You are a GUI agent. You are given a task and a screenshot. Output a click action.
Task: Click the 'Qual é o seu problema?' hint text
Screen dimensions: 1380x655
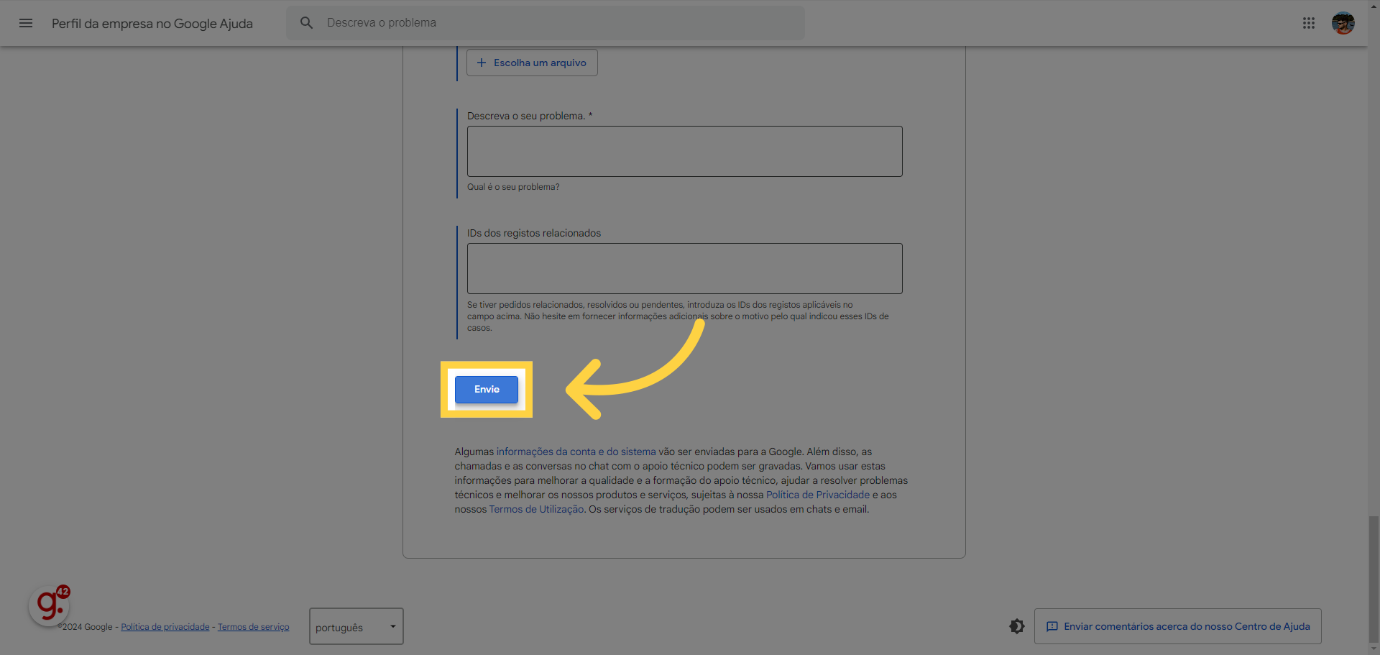513,187
